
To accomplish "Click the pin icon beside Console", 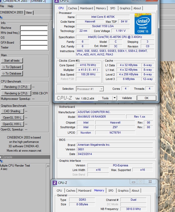I will pyautogui.click(x=2, y=161).
